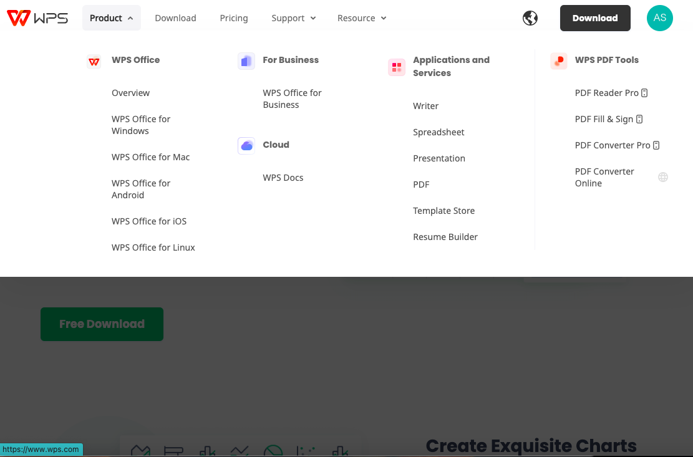
Task: Open the AS user avatar
Action: [x=659, y=18]
